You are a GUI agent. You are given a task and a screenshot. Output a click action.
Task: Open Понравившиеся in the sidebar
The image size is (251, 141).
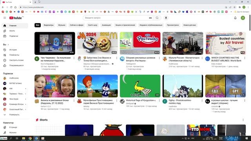click(15, 65)
